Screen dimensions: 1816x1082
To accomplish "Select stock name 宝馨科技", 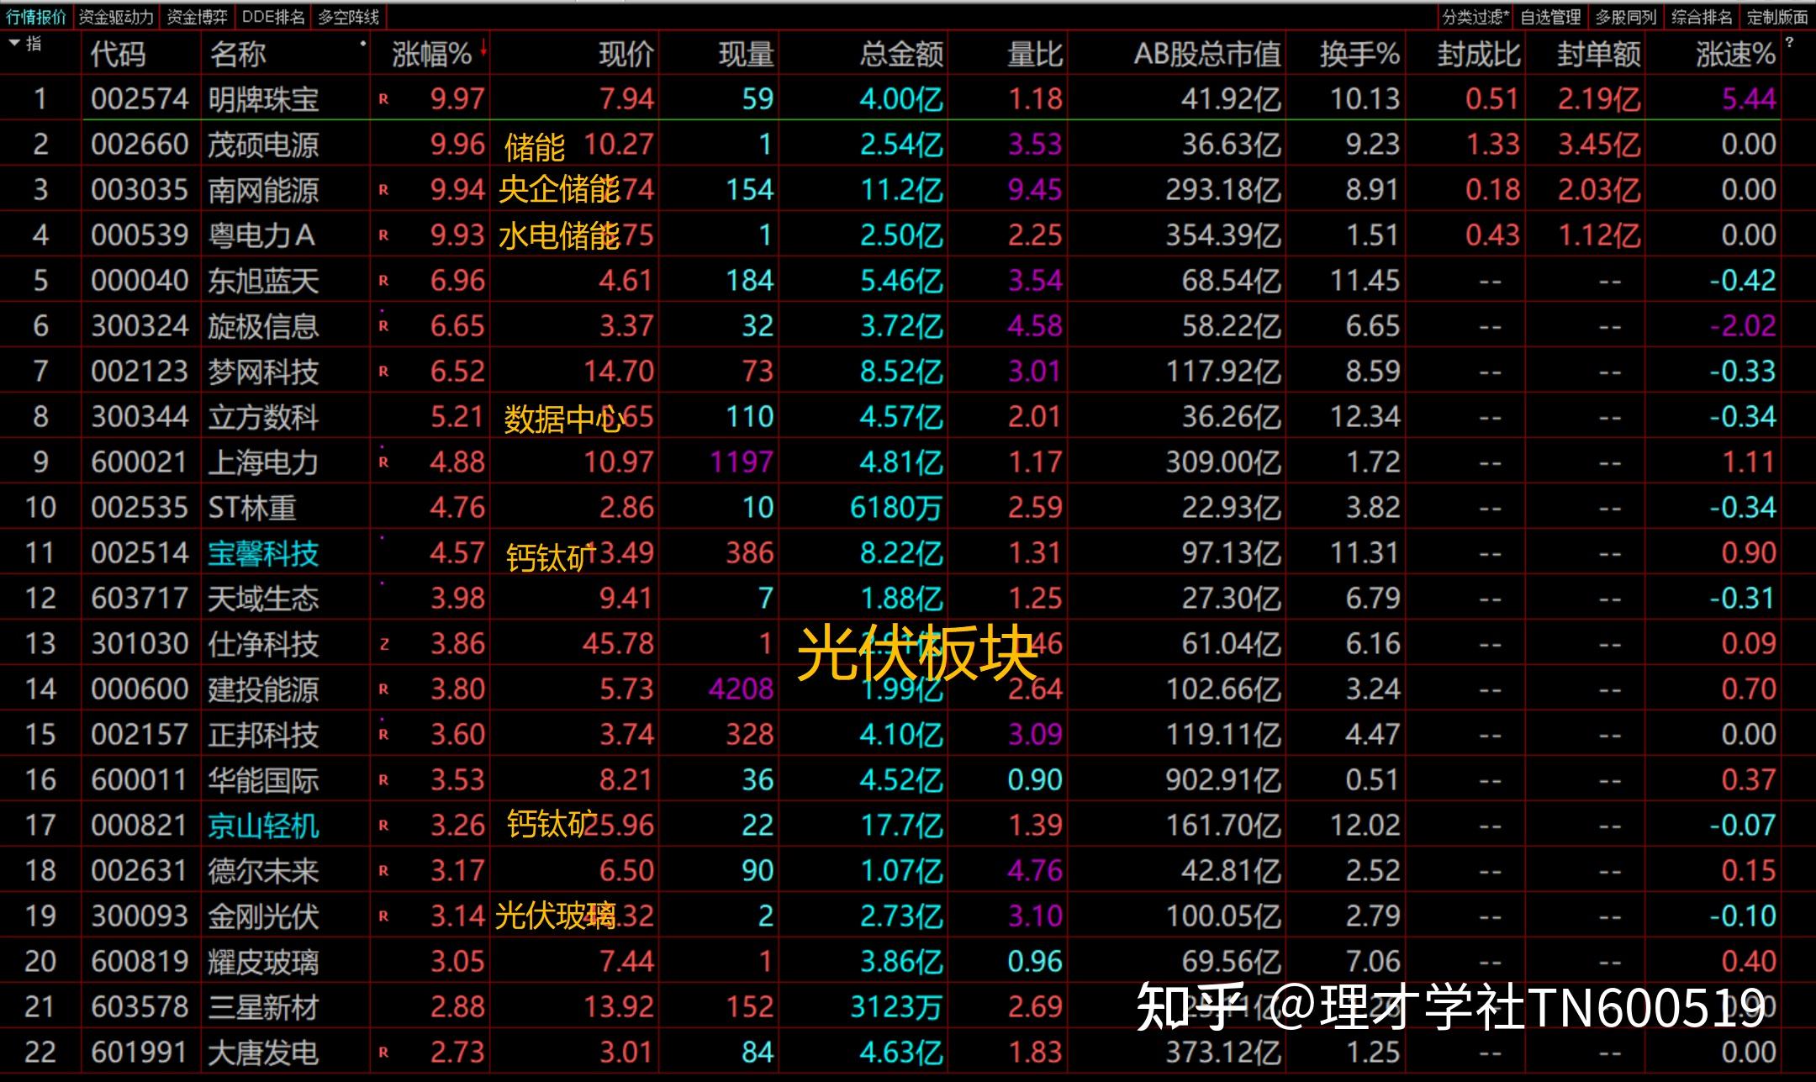I will point(263,553).
